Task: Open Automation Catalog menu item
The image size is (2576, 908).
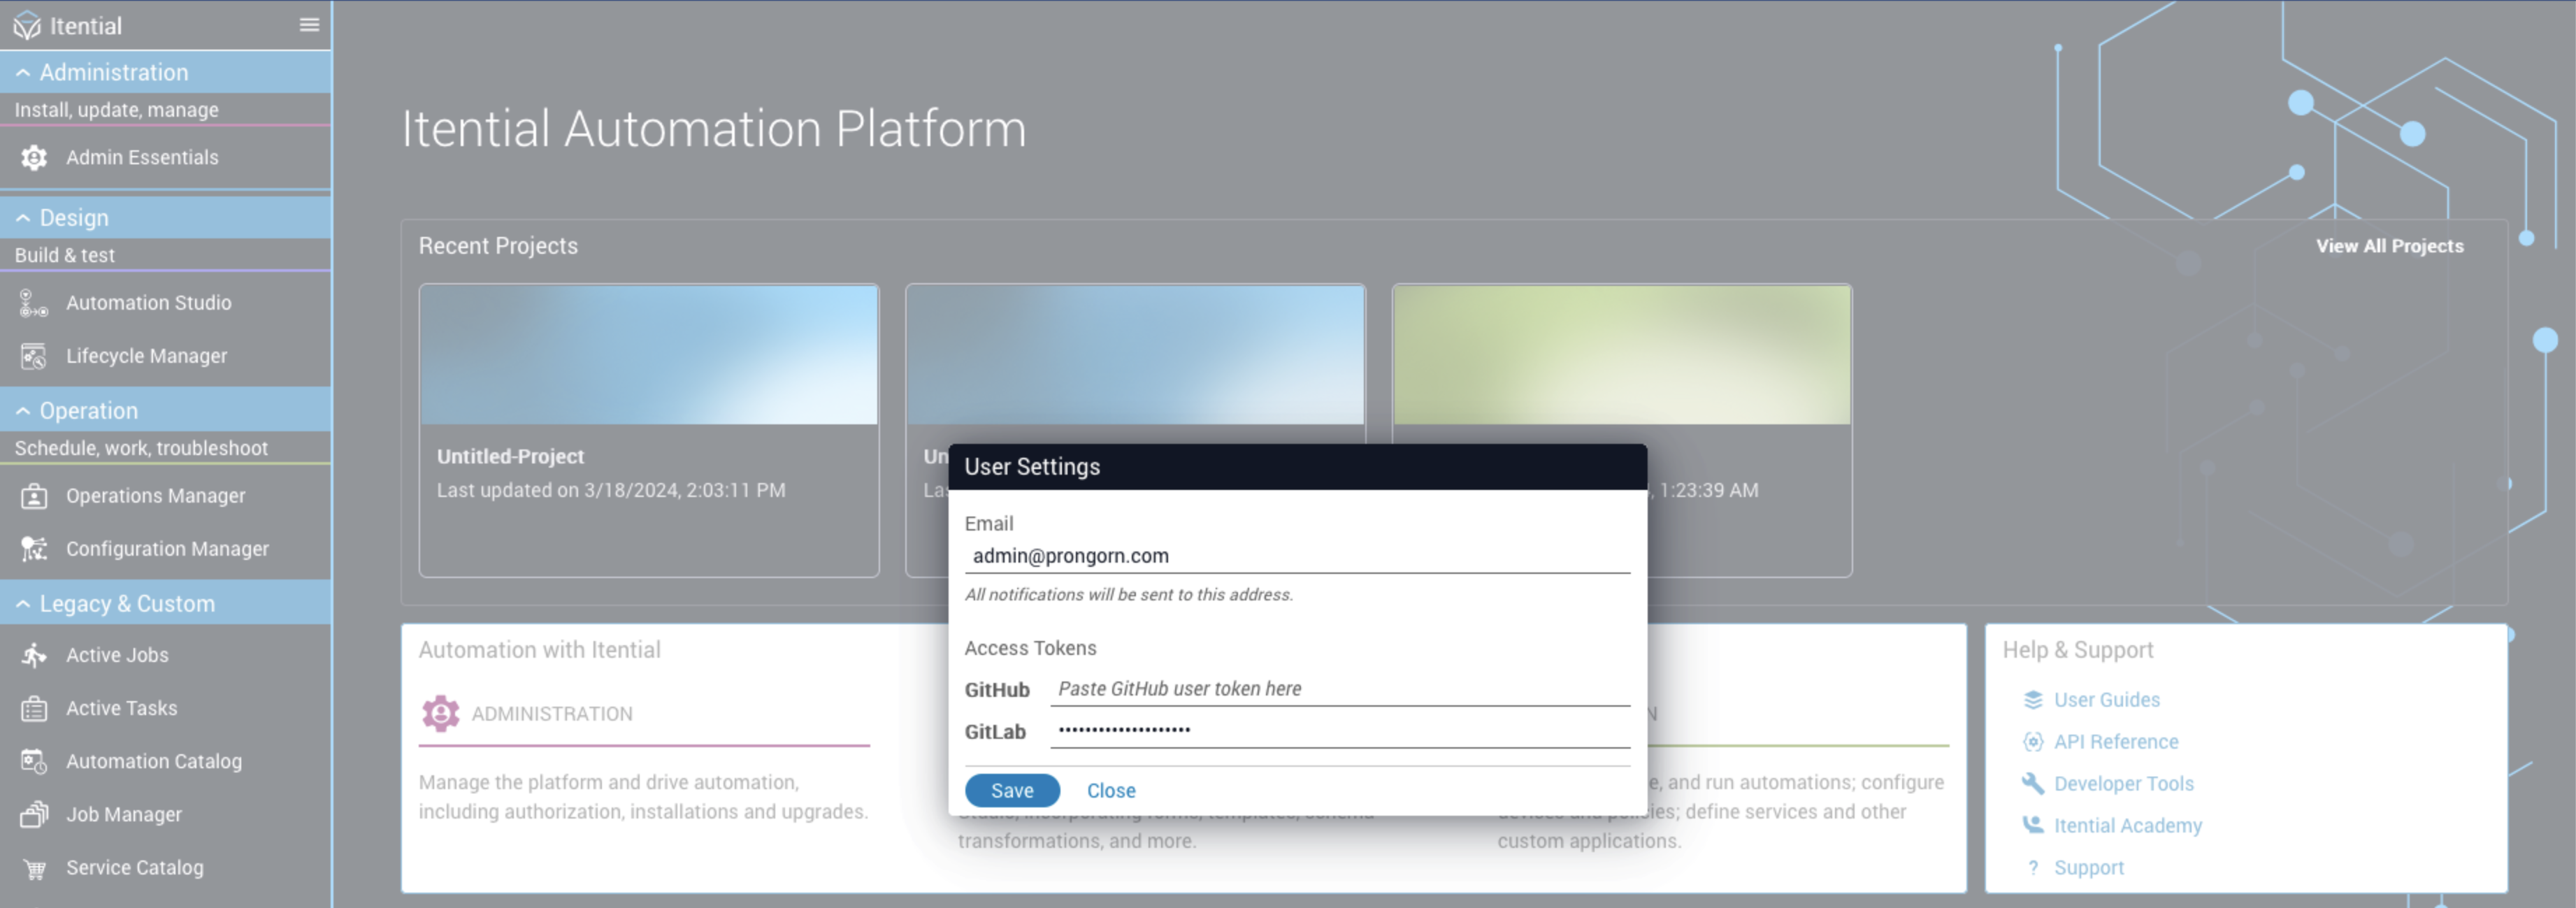Action: [x=153, y=761]
